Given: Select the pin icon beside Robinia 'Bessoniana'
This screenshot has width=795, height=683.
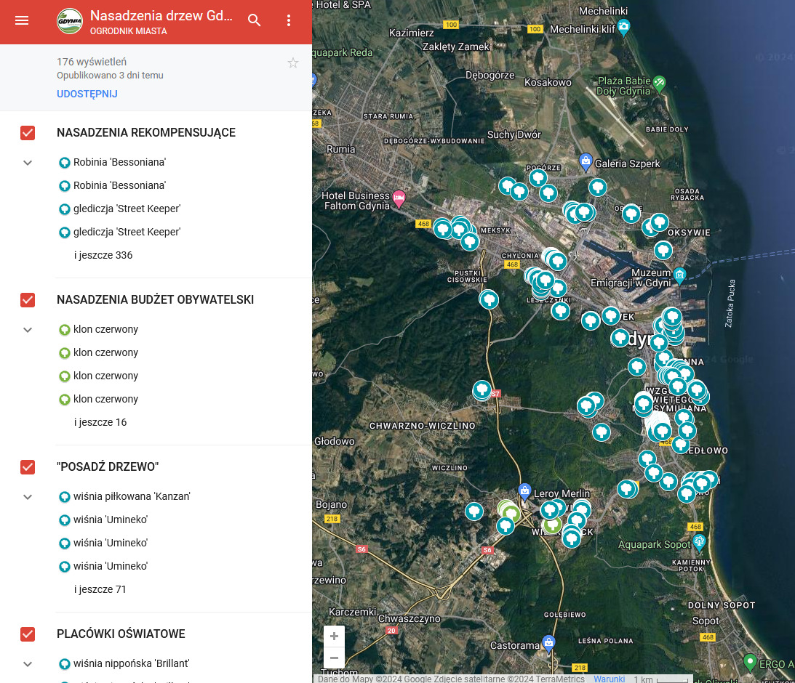Looking at the screenshot, I should pyautogui.click(x=64, y=162).
